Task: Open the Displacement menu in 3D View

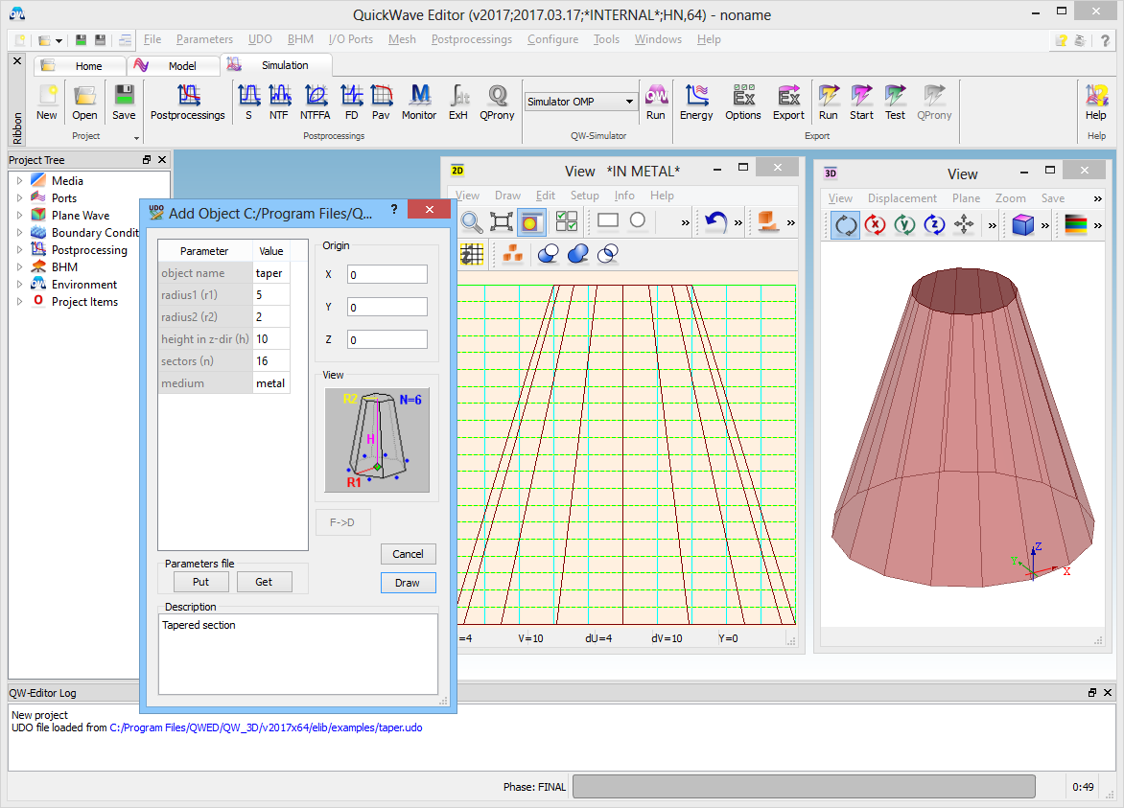Action: click(902, 198)
